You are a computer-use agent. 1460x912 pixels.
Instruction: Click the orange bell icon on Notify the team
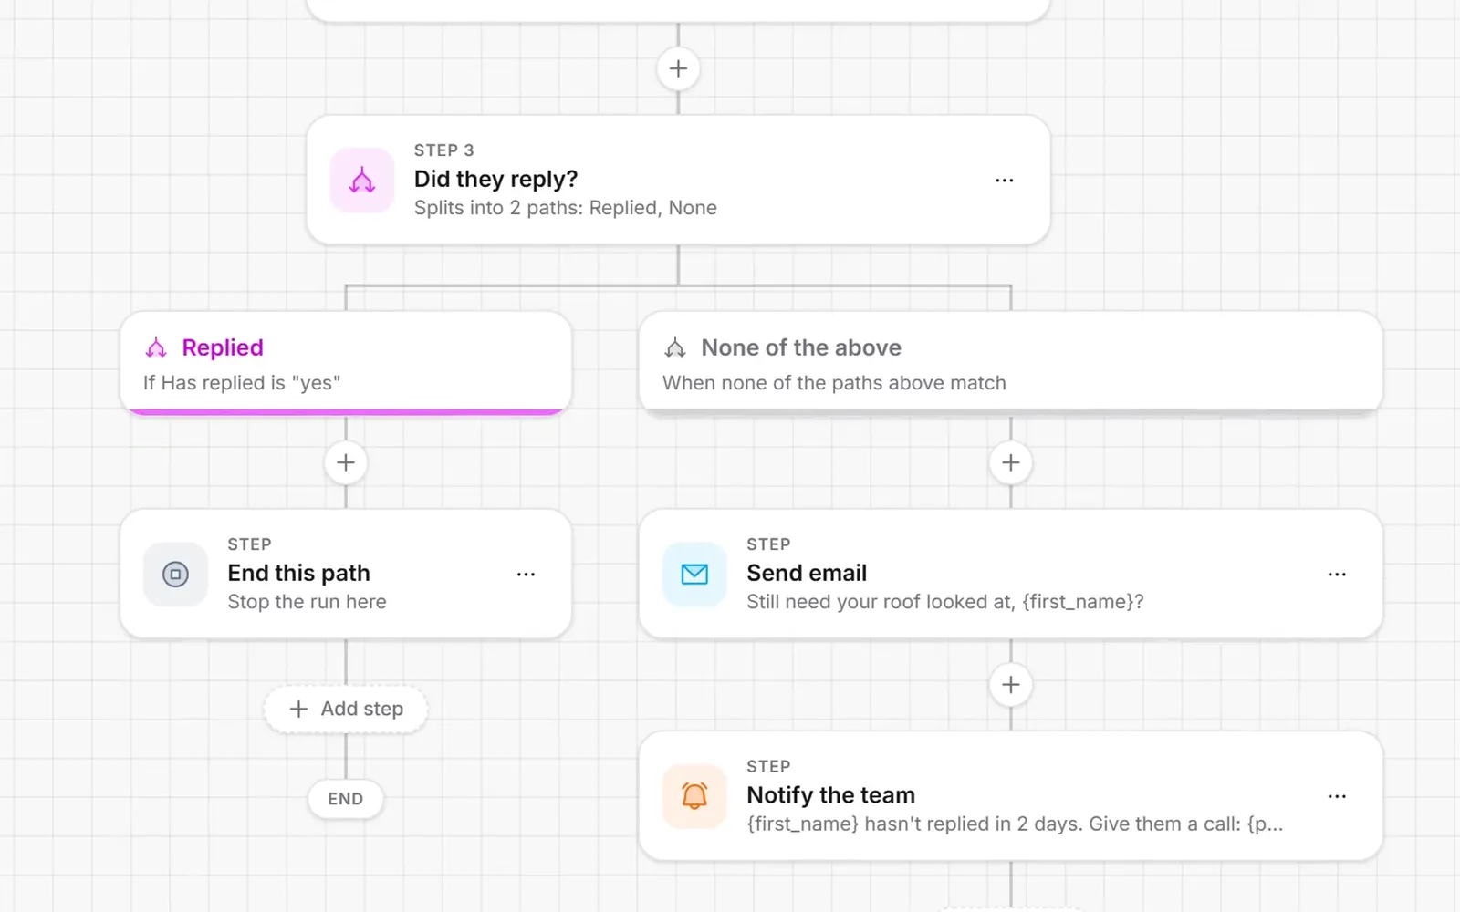[x=694, y=796]
